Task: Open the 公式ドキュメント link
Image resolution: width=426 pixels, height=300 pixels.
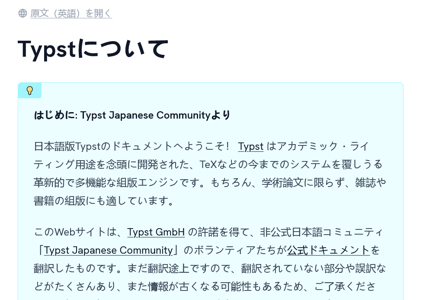Action: (328, 250)
